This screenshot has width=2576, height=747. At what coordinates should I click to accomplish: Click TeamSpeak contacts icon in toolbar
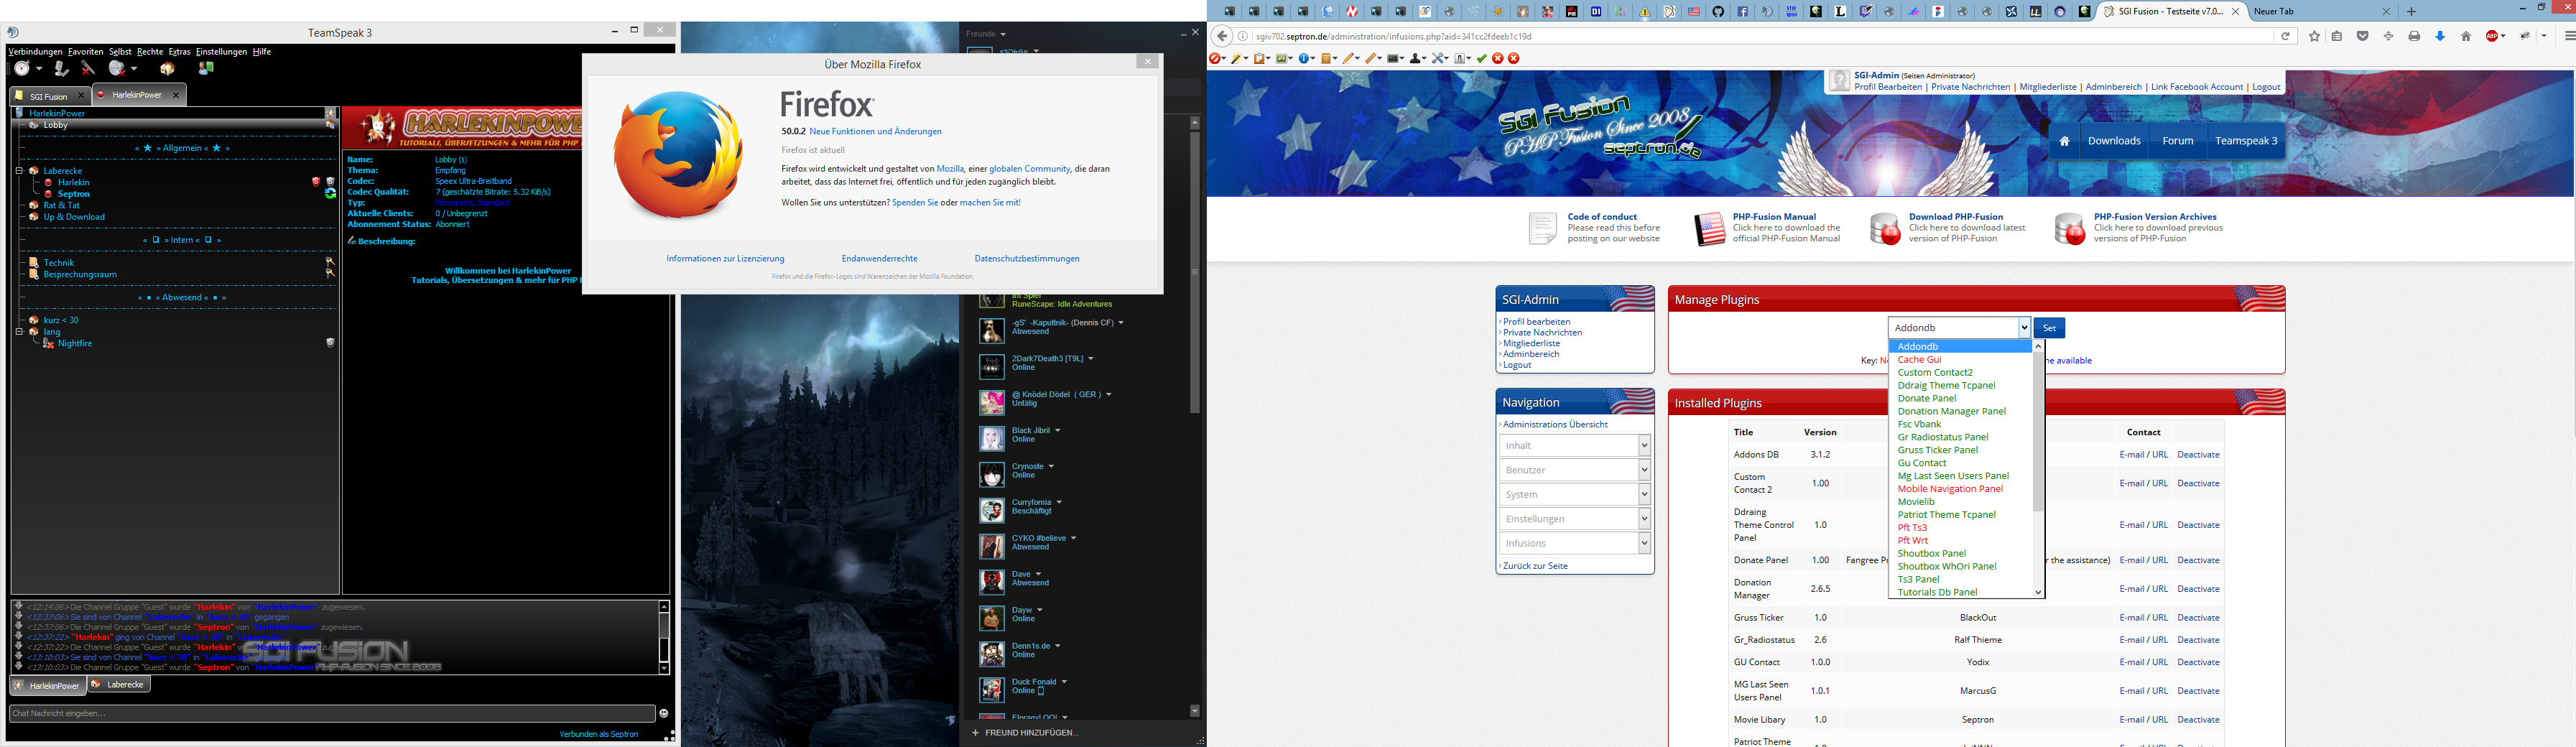(206, 68)
